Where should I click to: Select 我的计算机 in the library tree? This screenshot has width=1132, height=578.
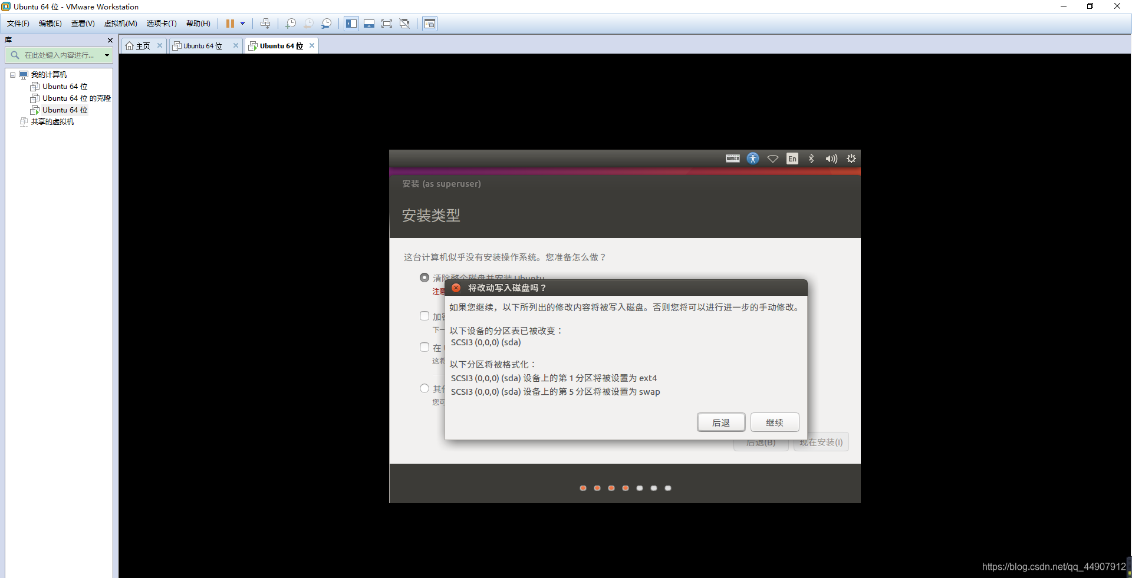(48, 75)
